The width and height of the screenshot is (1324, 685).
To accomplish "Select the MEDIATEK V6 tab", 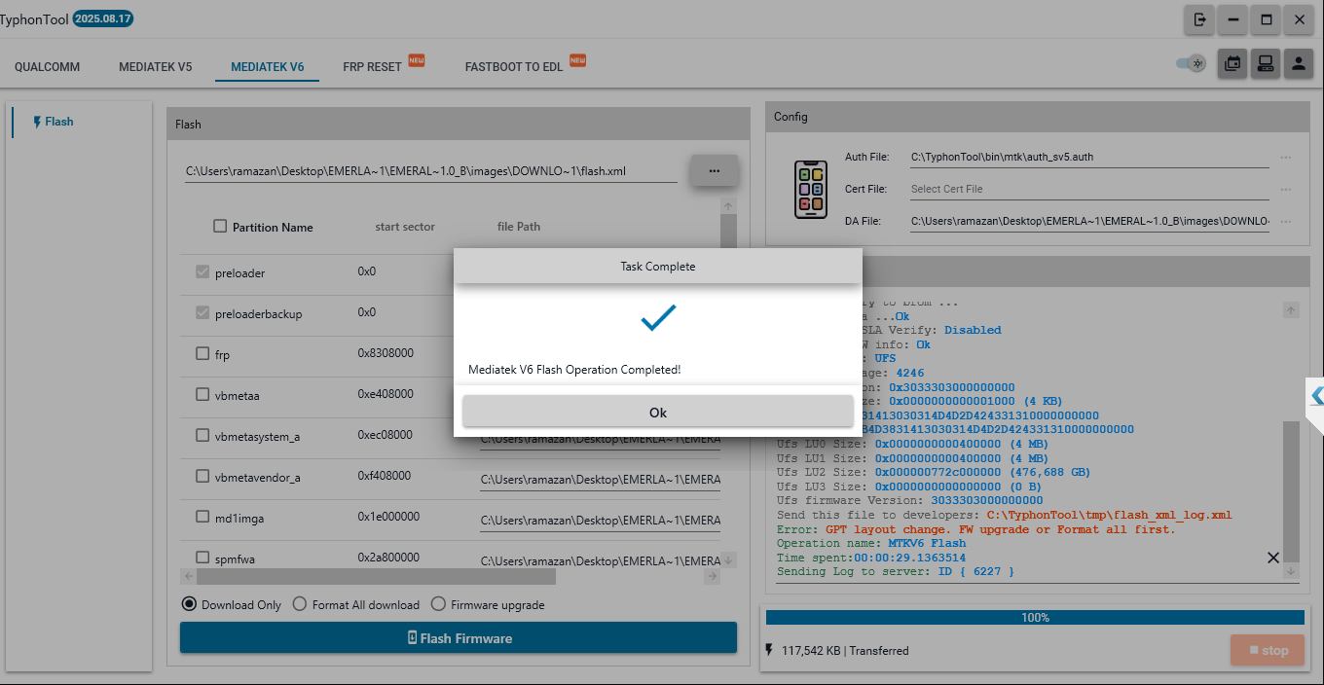I will (x=267, y=67).
